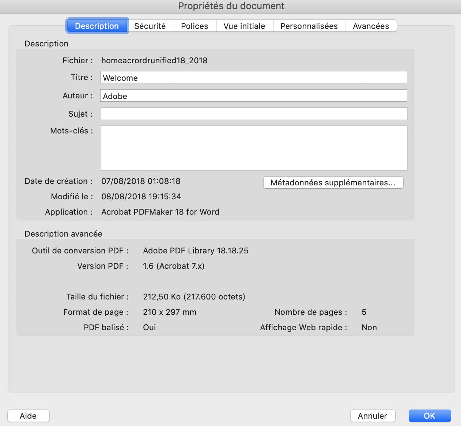Click Acrobat PDFMaker 18 for Word text
This screenshot has height=426, width=461.
point(160,212)
